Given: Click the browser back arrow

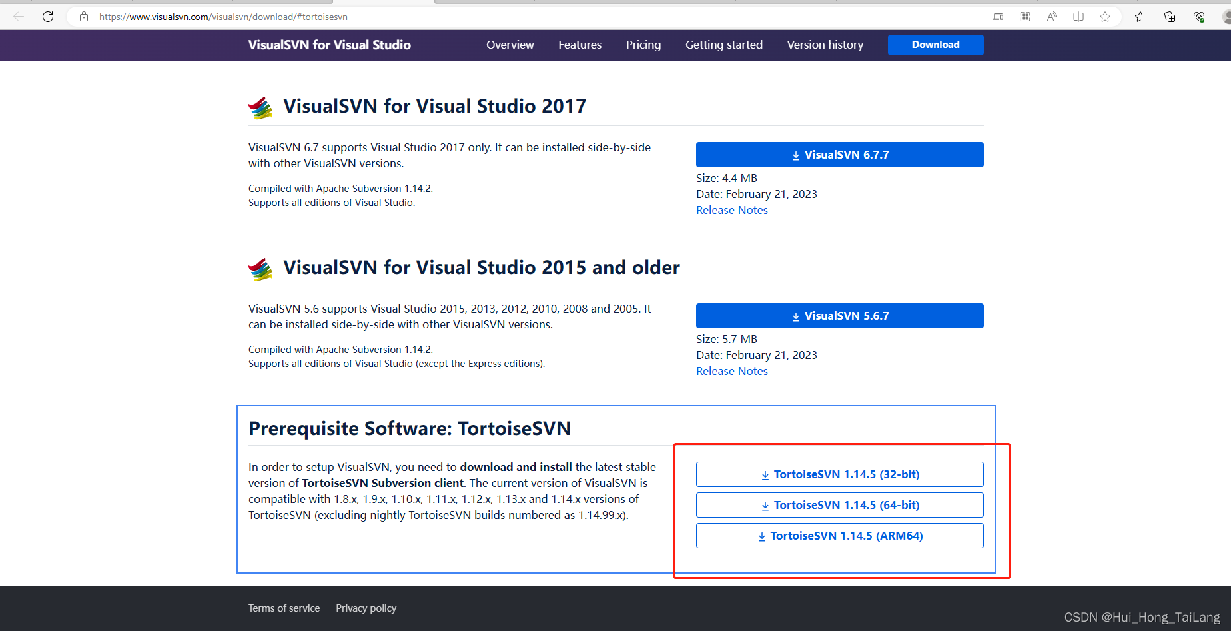Looking at the screenshot, I should (19, 17).
